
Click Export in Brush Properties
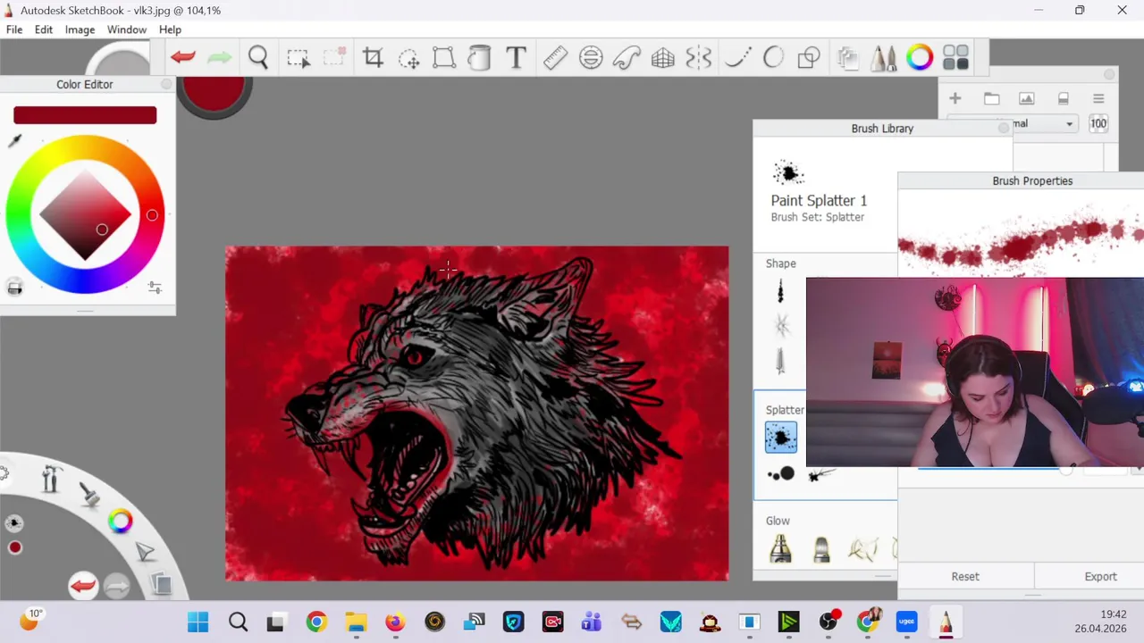pos(1100,577)
